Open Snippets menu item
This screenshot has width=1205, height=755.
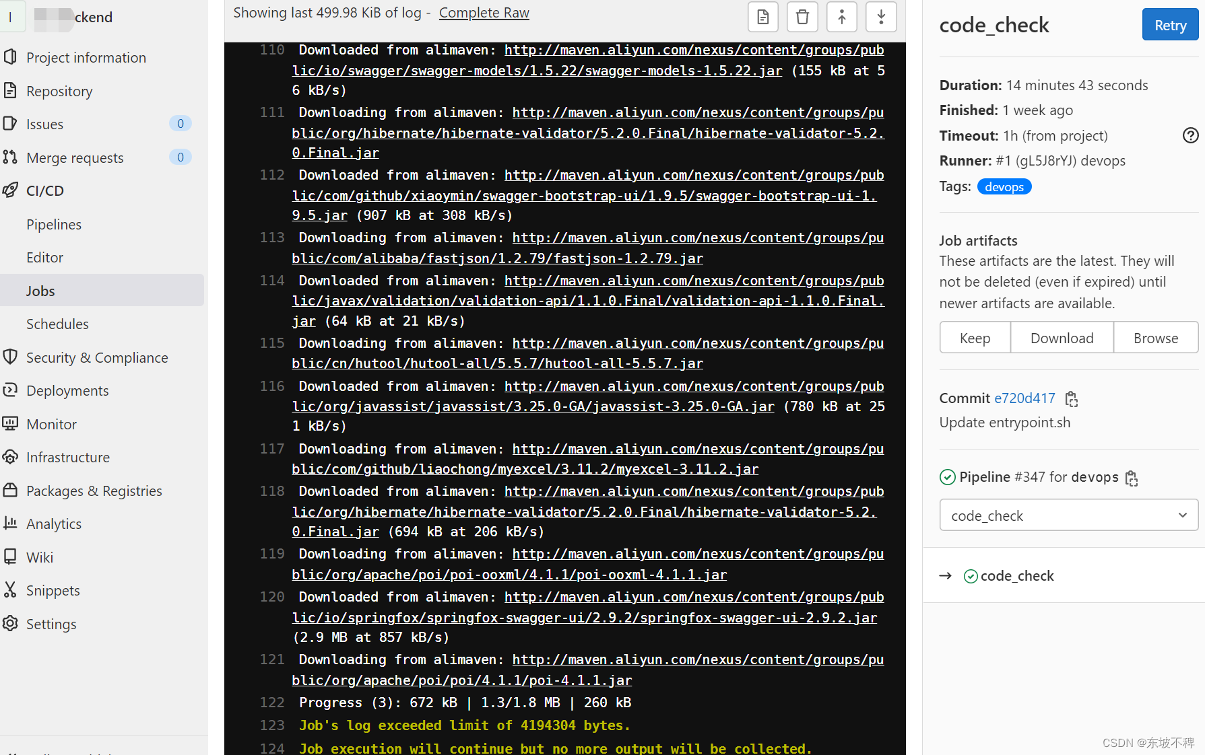click(53, 590)
